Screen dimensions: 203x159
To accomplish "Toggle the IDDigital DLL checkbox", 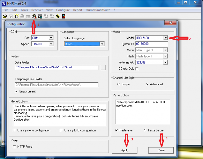I will [137, 69].
